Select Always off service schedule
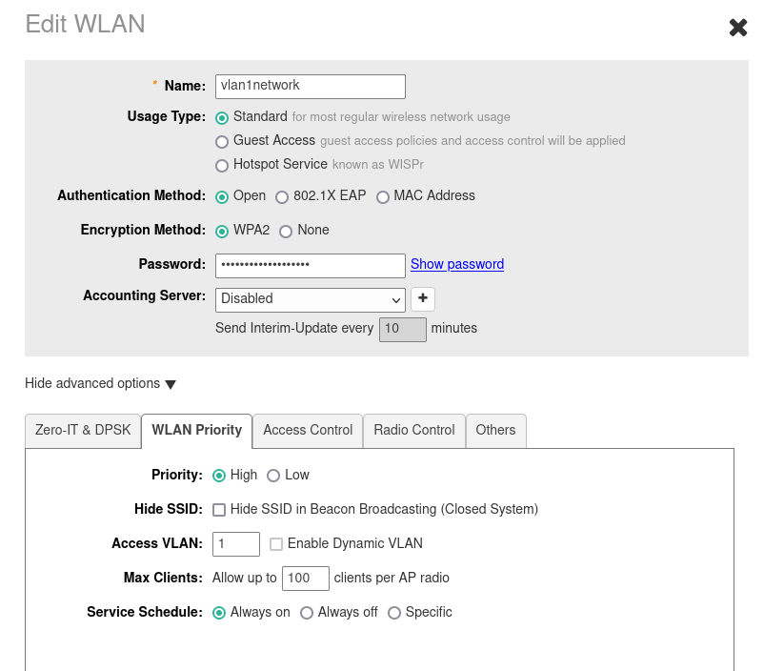 click(x=306, y=613)
